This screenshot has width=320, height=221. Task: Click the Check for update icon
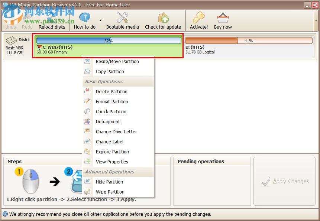tap(163, 18)
